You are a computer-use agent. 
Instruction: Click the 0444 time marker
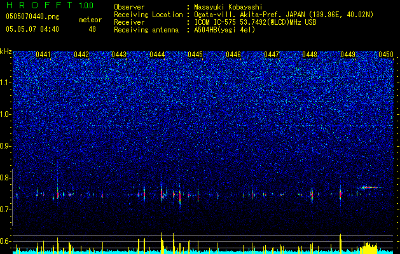157,55
